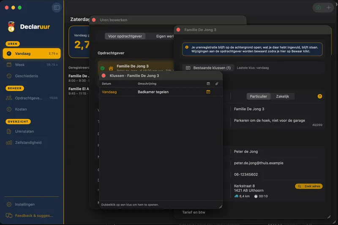
Task: Click the yellow help question mark icon
Action: click(x=320, y=96)
